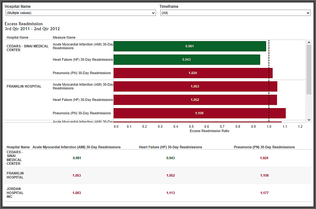The height and width of the screenshot is (209, 316).
Task: Click table value 1.052 for Franklin HF
Action: pos(171,175)
